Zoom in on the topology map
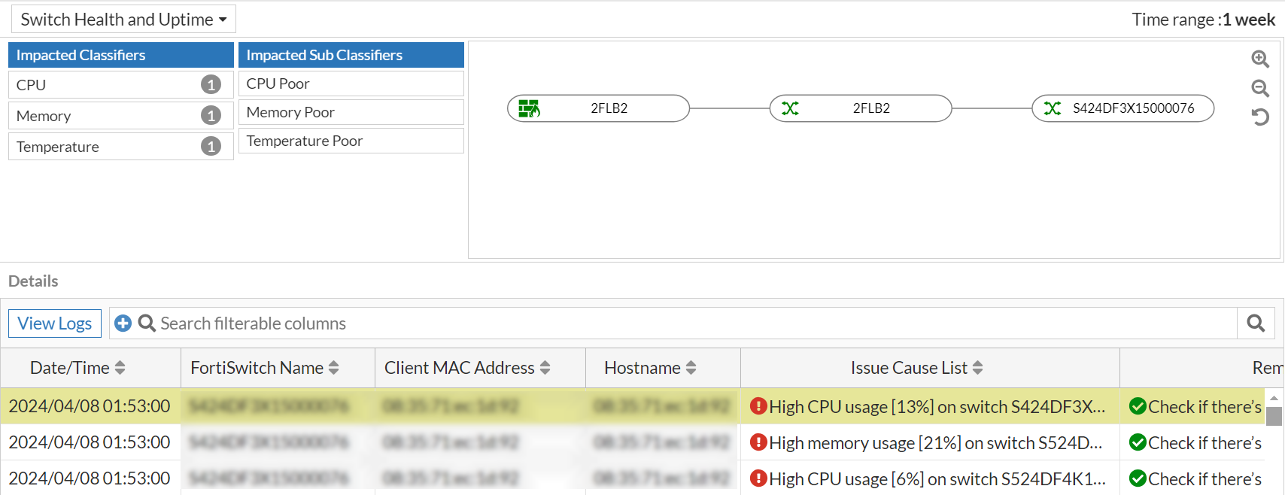This screenshot has width=1285, height=495. tap(1260, 59)
